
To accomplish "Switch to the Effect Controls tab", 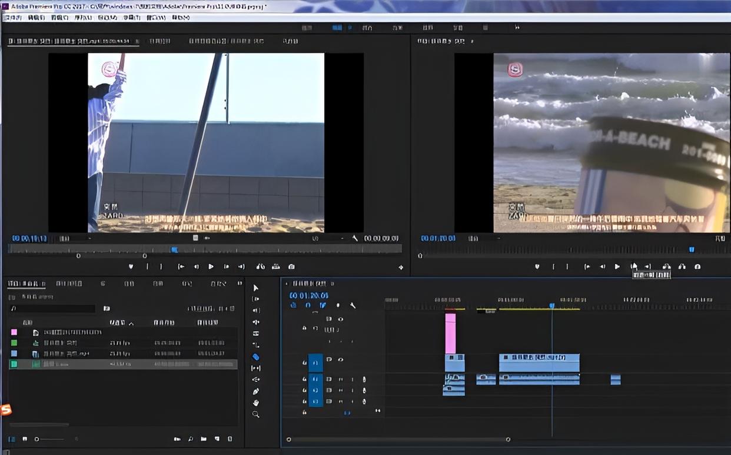I will point(159,41).
